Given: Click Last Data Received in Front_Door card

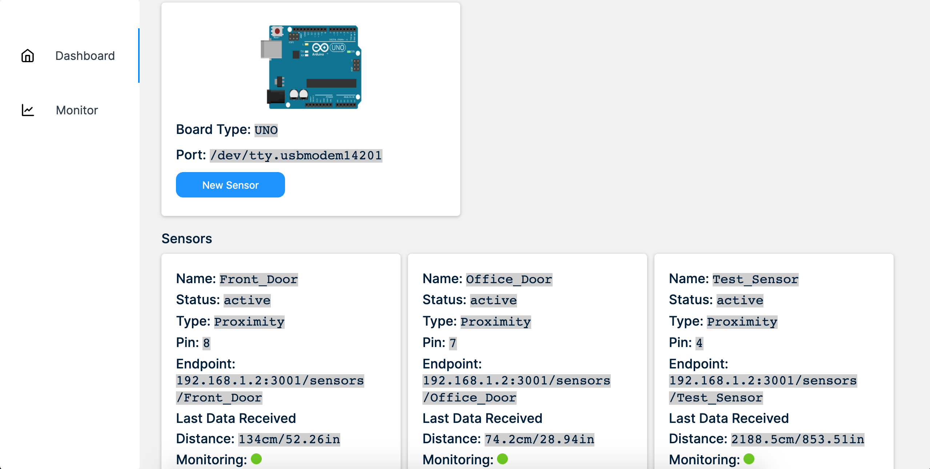Looking at the screenshot, I should 236,419.
